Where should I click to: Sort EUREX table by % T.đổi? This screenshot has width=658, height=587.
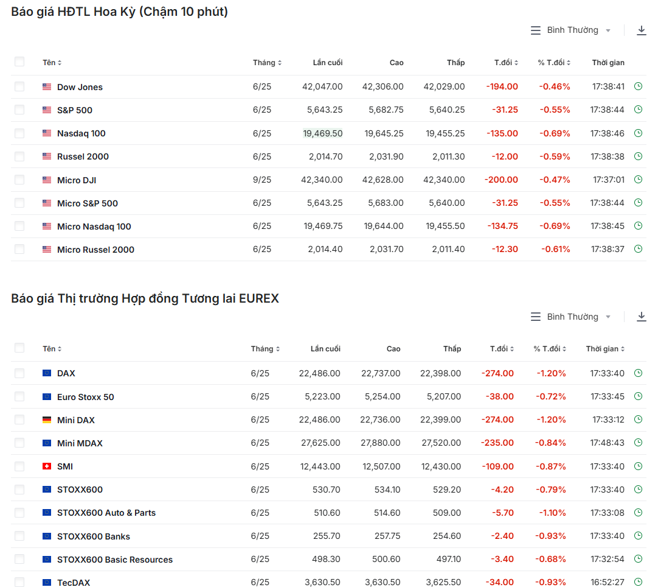click(550, 349)
